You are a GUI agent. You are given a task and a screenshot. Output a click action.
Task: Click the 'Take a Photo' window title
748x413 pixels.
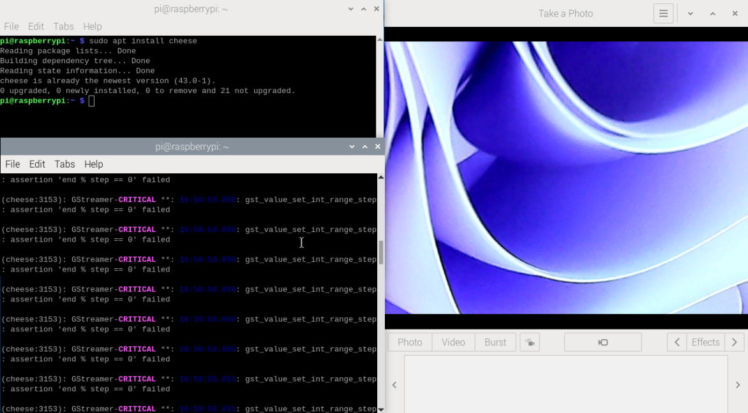pyautogui.click(x=565, y=14)
